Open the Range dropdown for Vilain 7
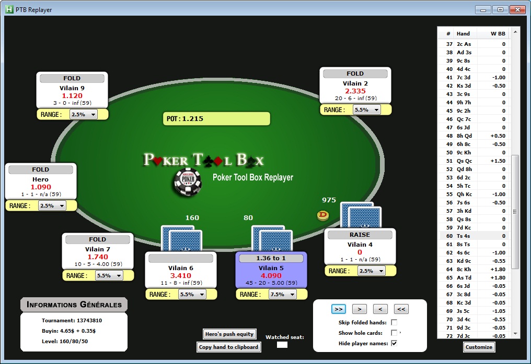Image resolution: width=531 pixels, height=364 pixels. [x=109, y=276]
